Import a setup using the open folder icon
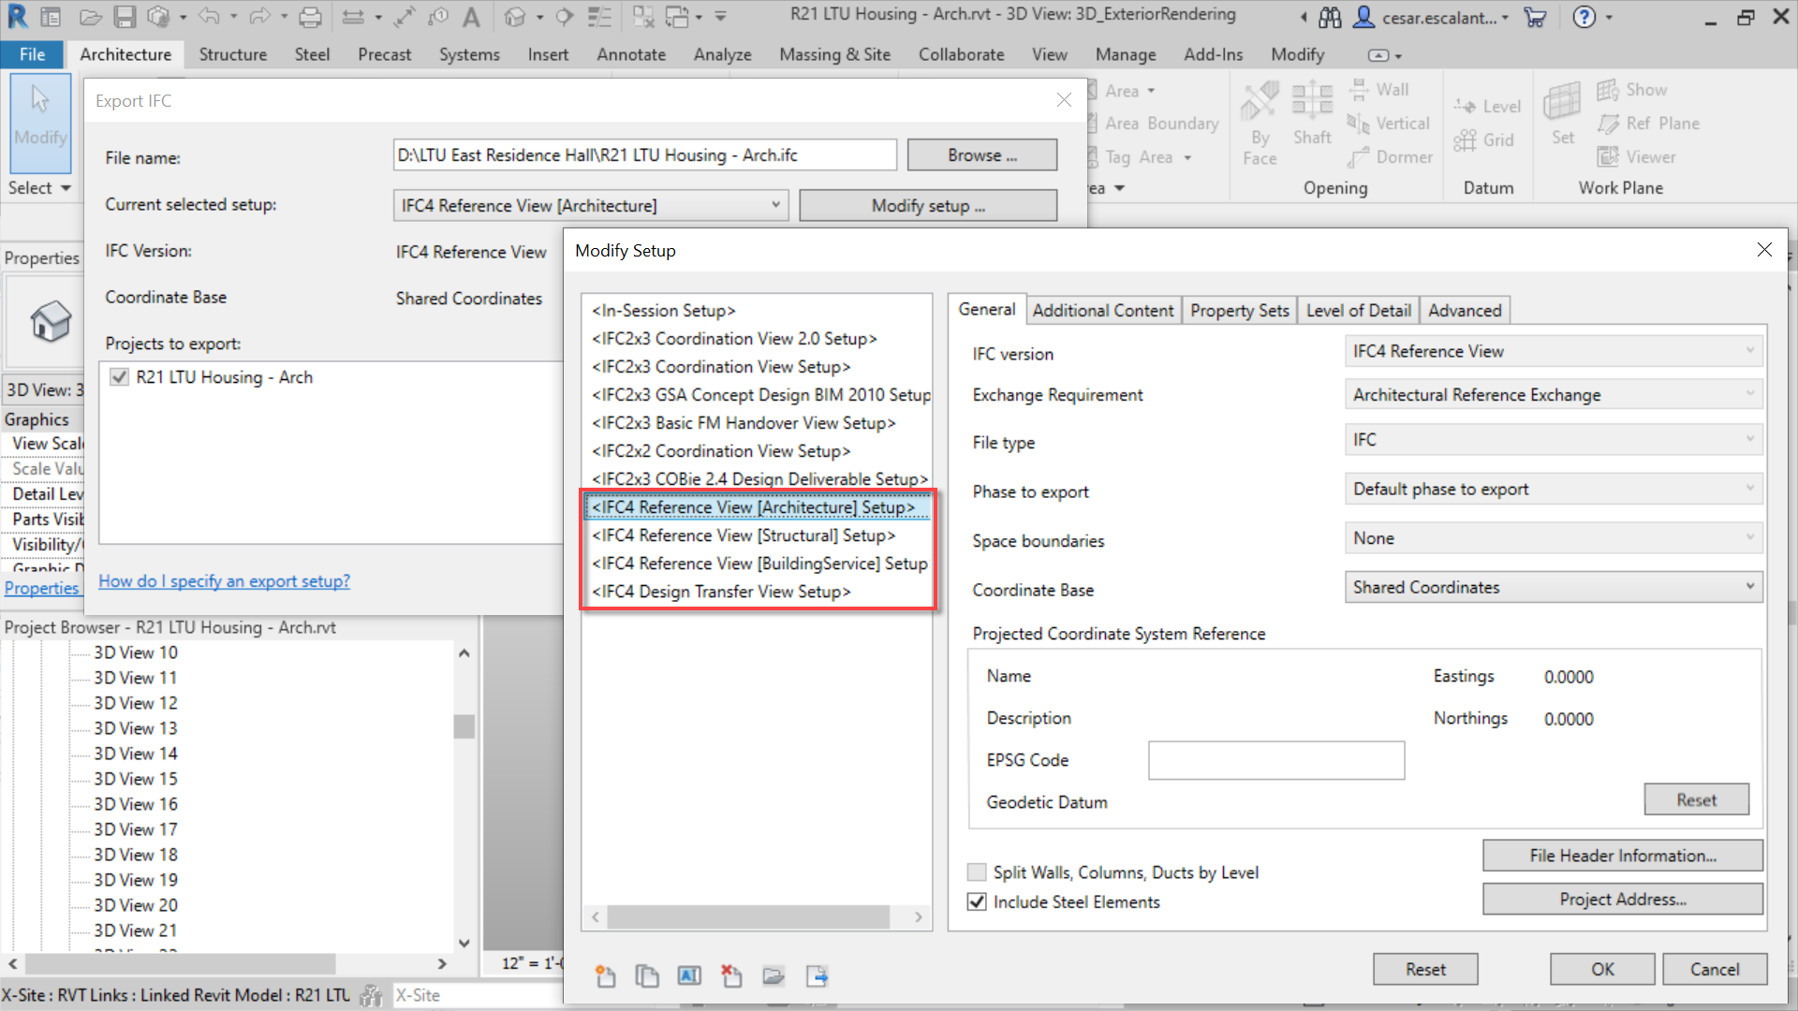The width and height of the screenshot is (1798, 1011). tap(774, 976)
